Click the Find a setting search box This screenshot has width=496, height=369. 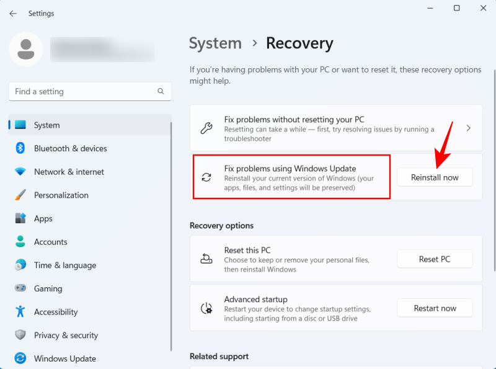(90, 91)
